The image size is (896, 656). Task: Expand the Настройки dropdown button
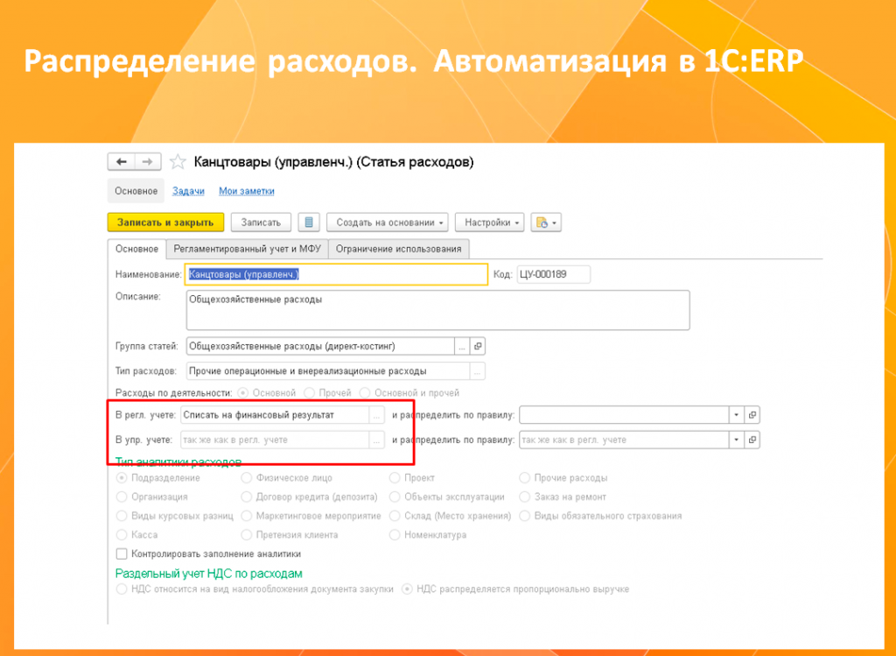tap(490, 222)
